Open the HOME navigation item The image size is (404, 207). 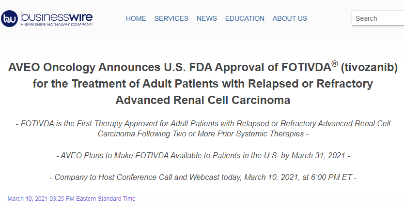pos(136,18)
